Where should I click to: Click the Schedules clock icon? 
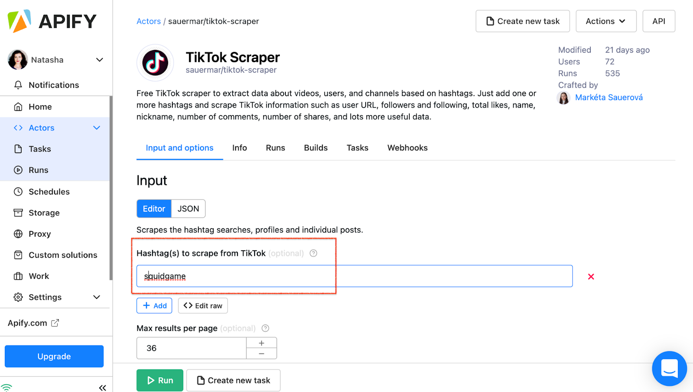18,191
